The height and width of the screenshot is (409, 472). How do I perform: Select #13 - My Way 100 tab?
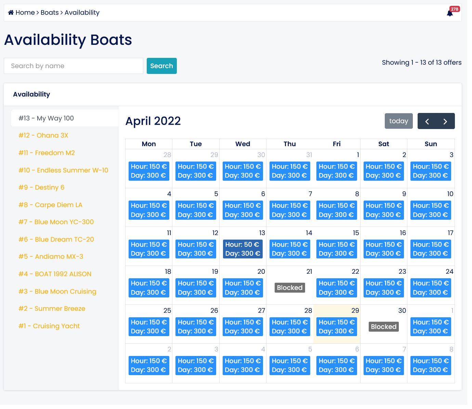(65, 118)
